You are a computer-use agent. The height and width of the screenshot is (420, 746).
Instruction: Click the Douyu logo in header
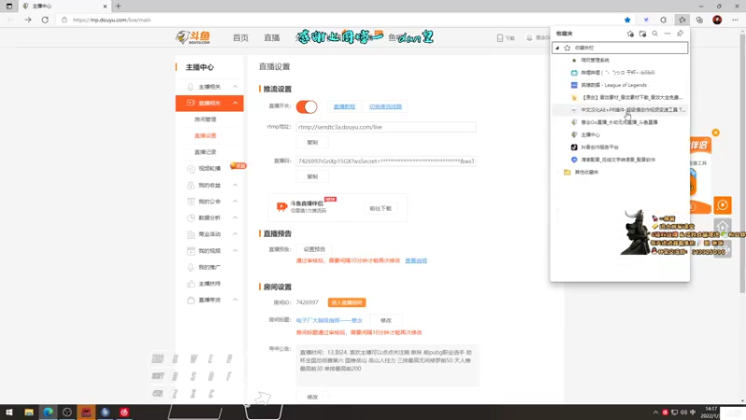[x=193, y=37]
